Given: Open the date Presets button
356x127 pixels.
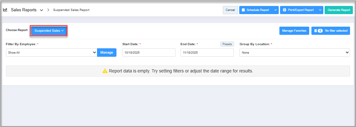Looking at the screenshot, I should click(227, 44).
